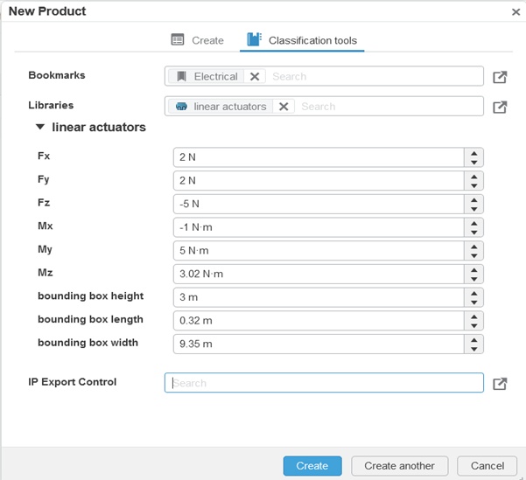
Task: Cancel the new product dialog
Action: (x=481, y=466)
